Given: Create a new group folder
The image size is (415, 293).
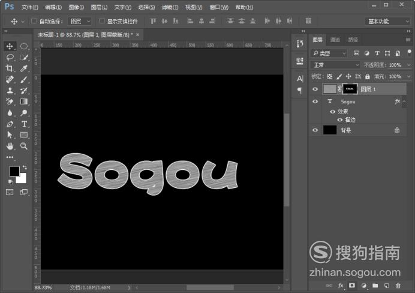Looking at the screenshot, I should (375, 285).
